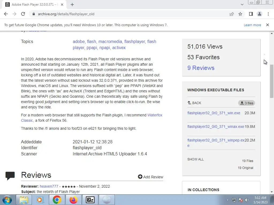The width and height of the screenshot is (274, 205).
Task: Open the activex topic link
Action: [x=119, y=48]
